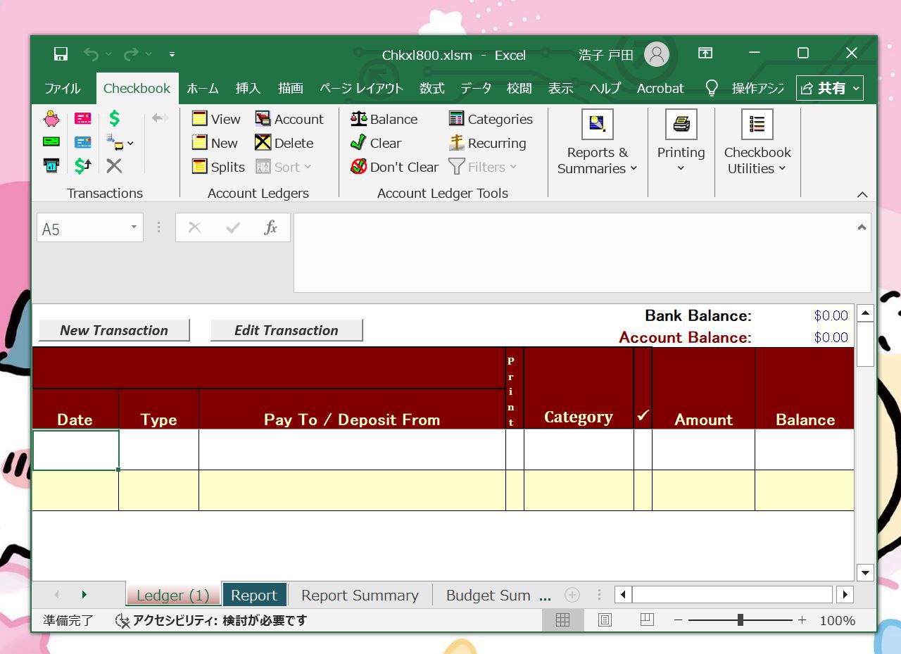Switch to the 挿入 ribbon tab
Image resolution: width=901 pixels, height=654 pixels.
248,88
